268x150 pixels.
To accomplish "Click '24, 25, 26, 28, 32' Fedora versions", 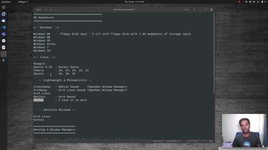I will [x=74, y=70].
